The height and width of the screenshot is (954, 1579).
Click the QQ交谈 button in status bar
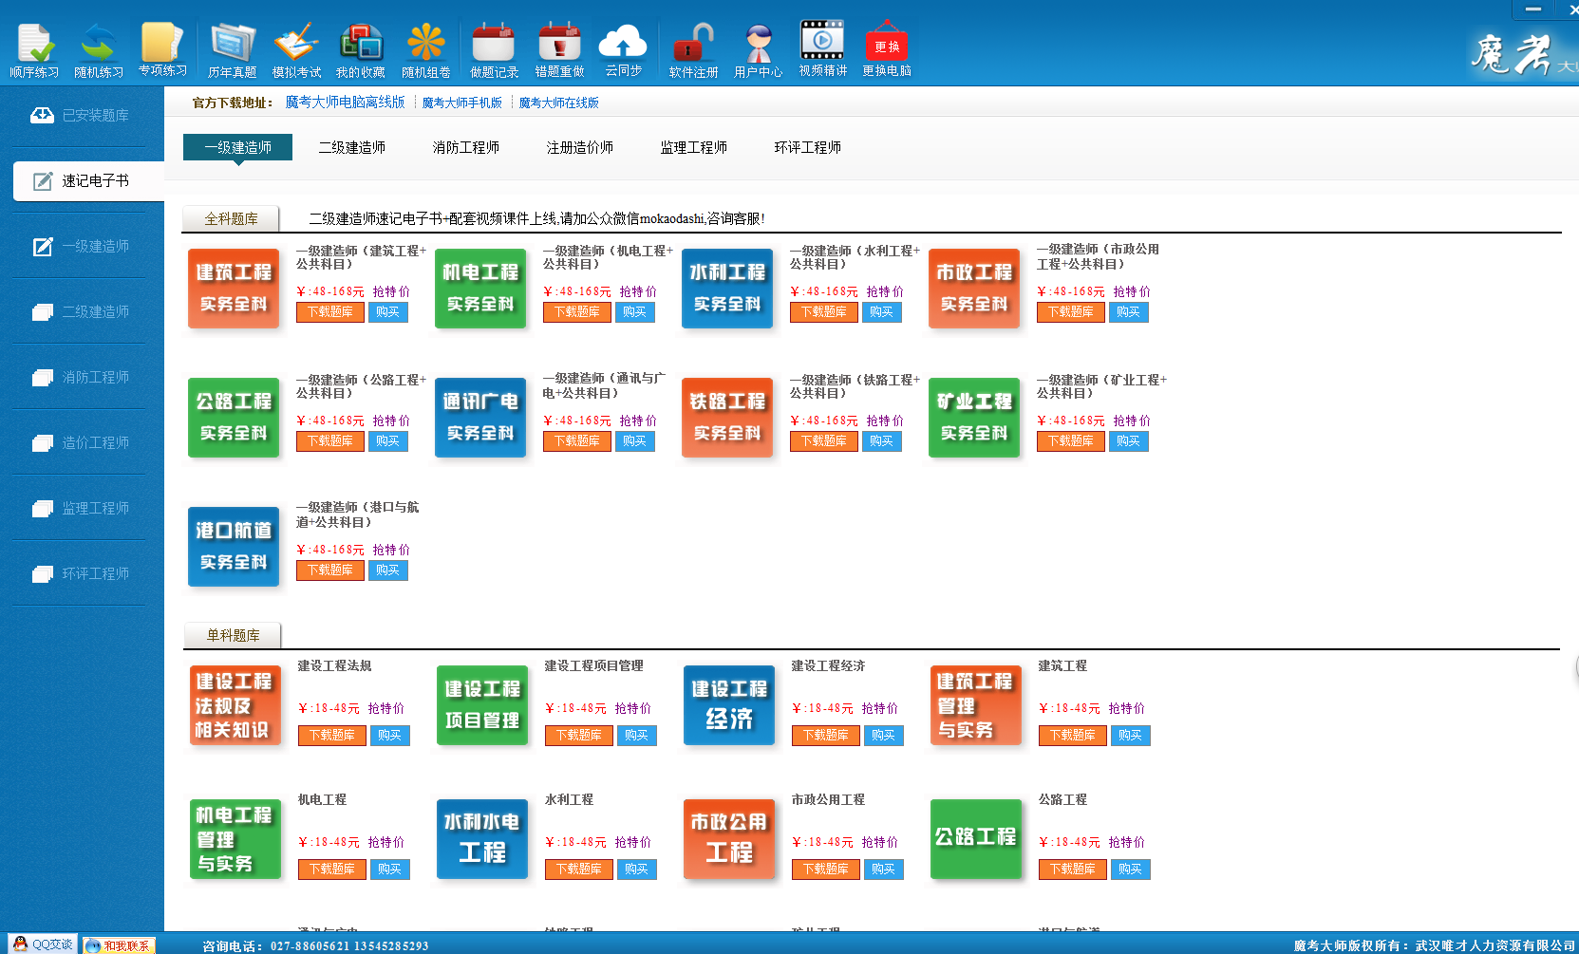(x=41, y=945)
